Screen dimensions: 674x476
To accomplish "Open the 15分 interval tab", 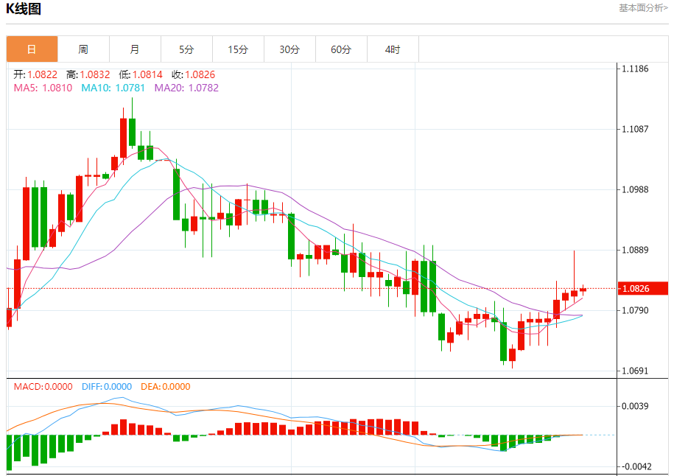I will [238, 49].
